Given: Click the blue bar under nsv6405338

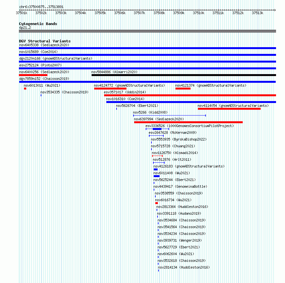Looking at the screenshot, I should [x=147, y=48].
